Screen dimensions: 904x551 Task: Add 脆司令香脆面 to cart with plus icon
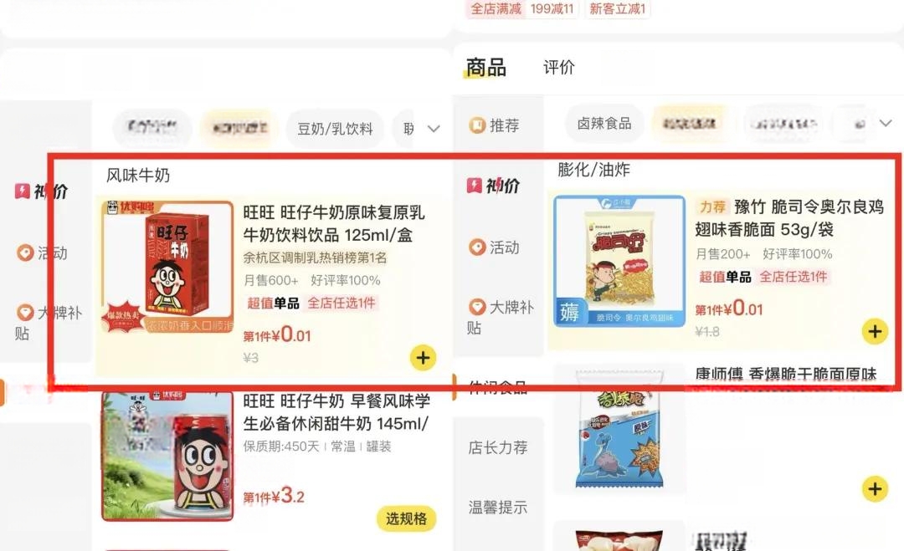pyautogui.click(x=875, y=331)
